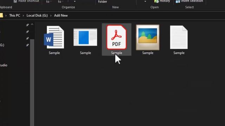
Task: Create a New folder from the ribbon
Action: (103, 2)
